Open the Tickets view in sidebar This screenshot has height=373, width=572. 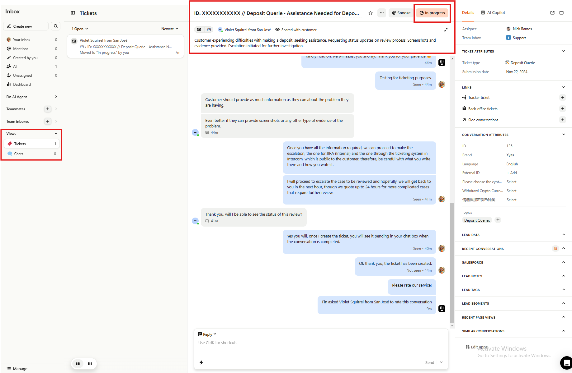[x=20, y=144]
